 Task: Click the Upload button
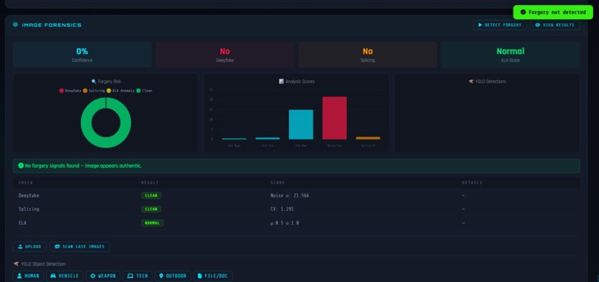[x=30, y=246]
